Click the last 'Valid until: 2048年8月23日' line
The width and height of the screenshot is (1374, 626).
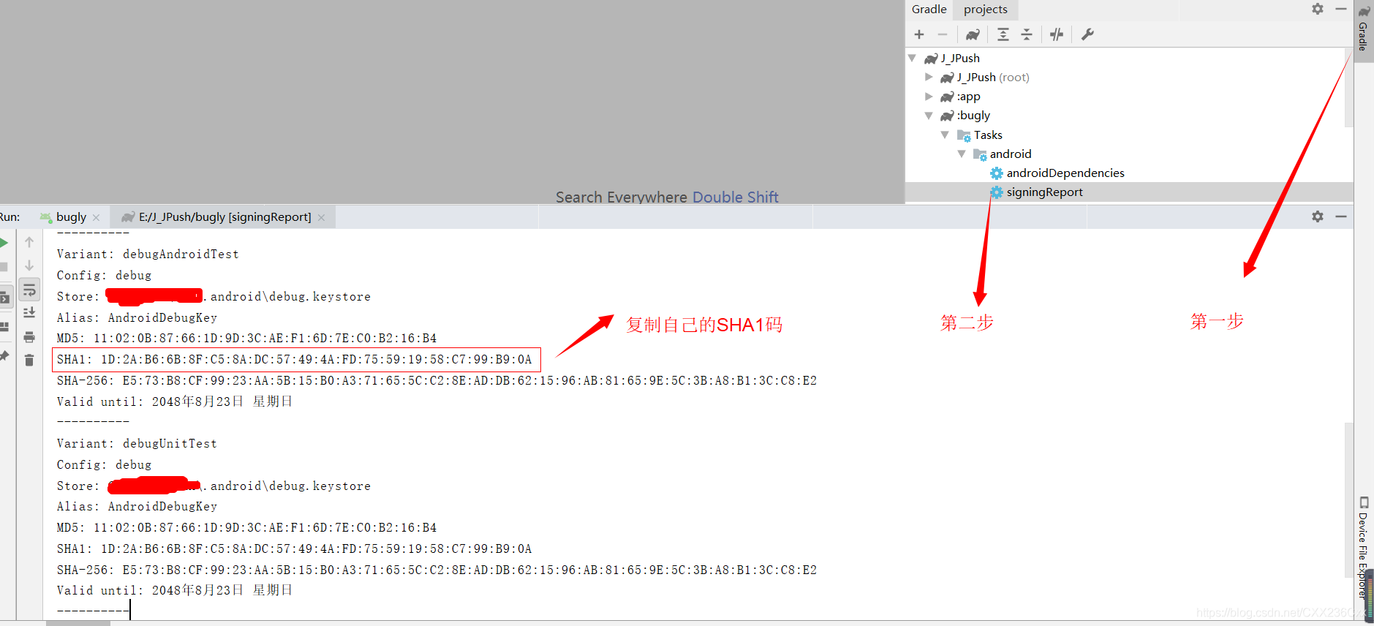[174, 590]
